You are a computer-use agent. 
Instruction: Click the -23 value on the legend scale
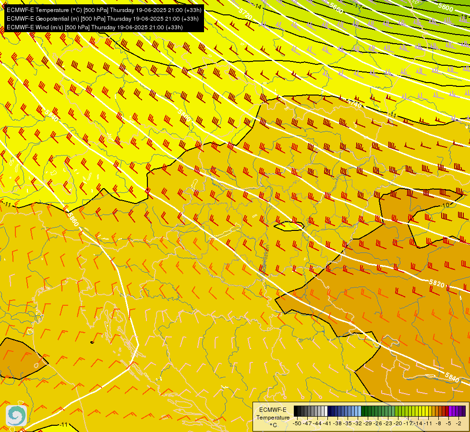[x=388, y=423]
